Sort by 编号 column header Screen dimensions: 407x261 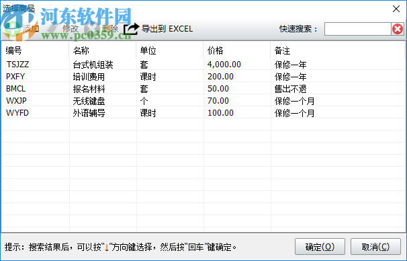click(36, 50)
